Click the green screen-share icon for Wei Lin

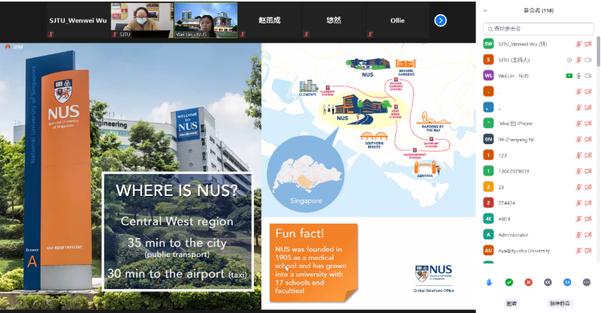point(569,76)
